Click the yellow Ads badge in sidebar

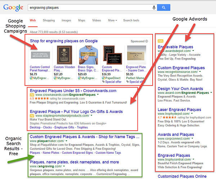[x=161, y=41]
